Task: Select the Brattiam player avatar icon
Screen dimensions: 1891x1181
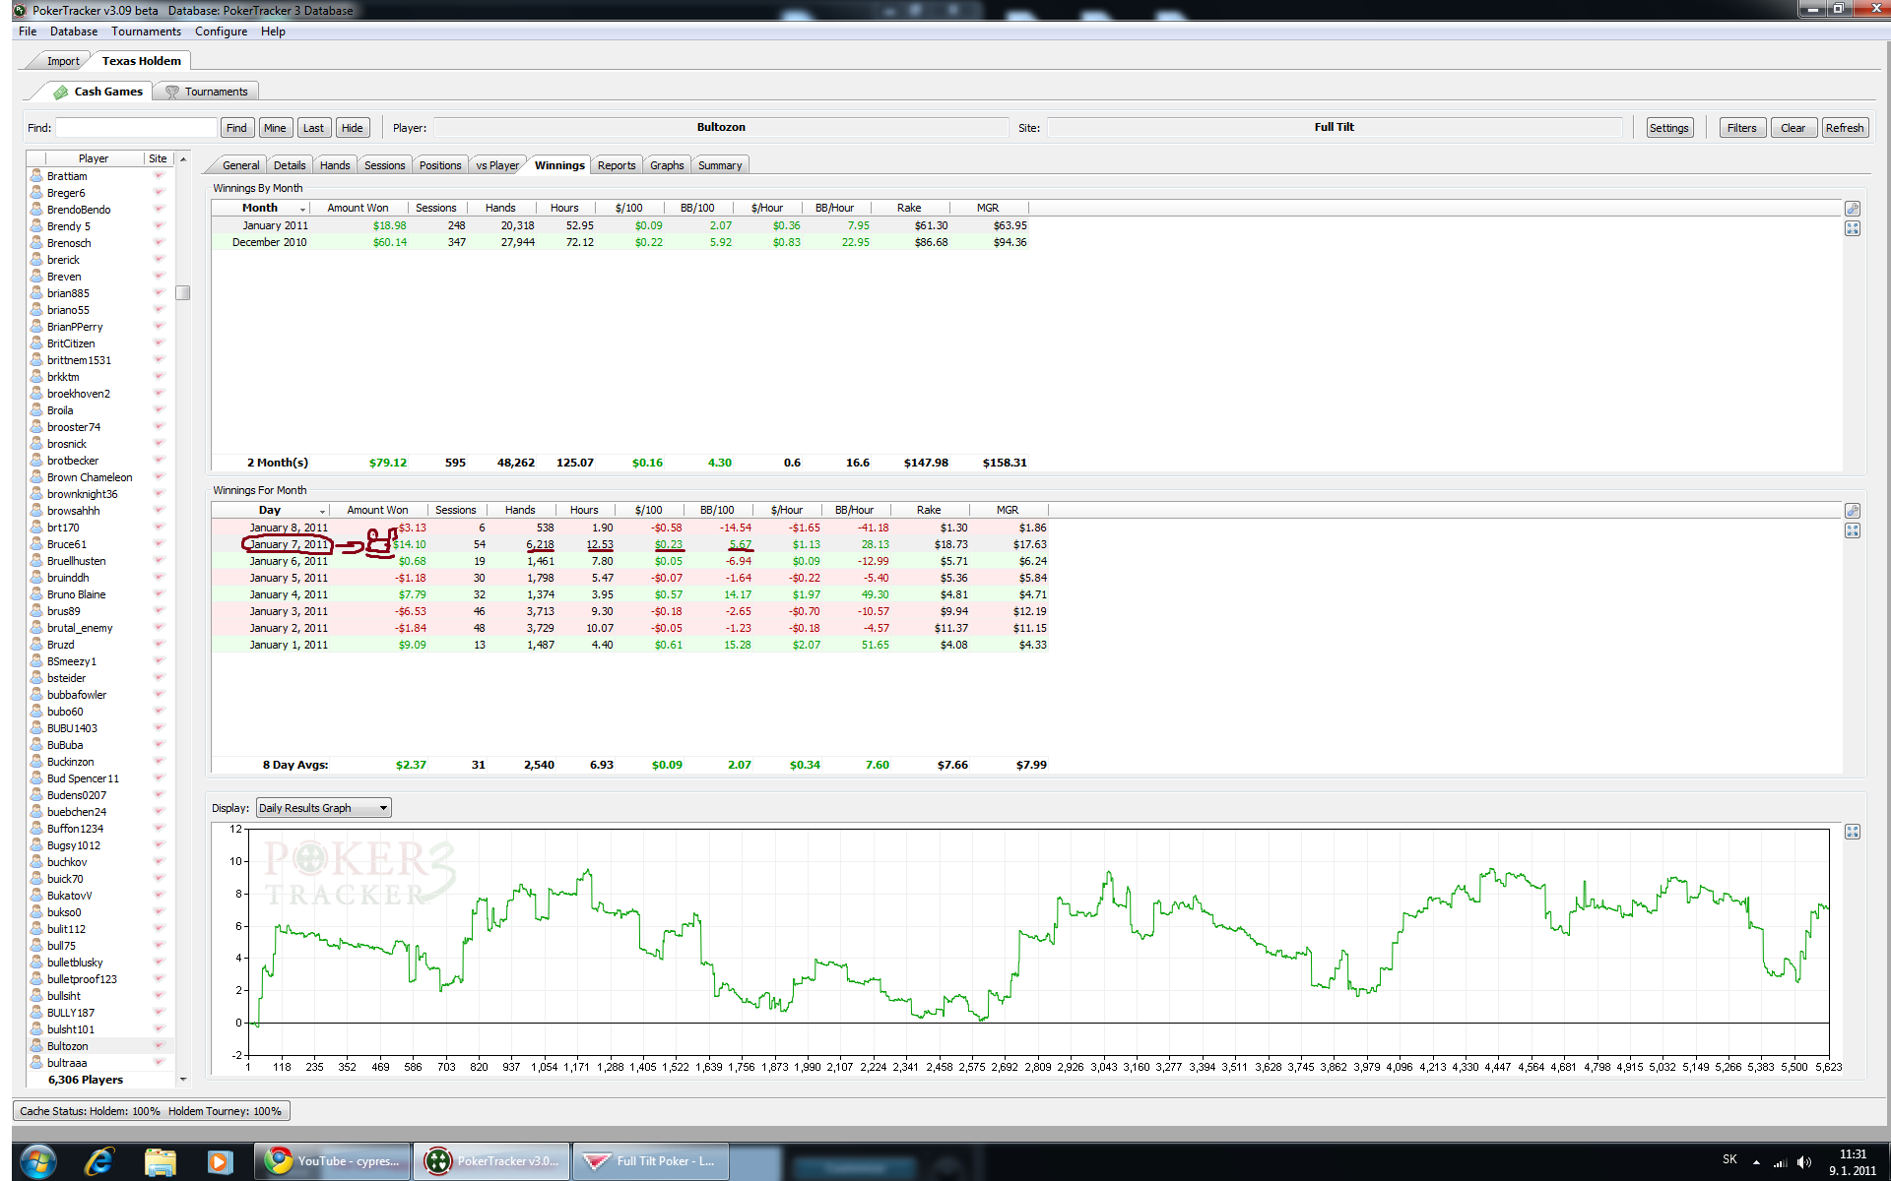Action: tap(36, 175)
